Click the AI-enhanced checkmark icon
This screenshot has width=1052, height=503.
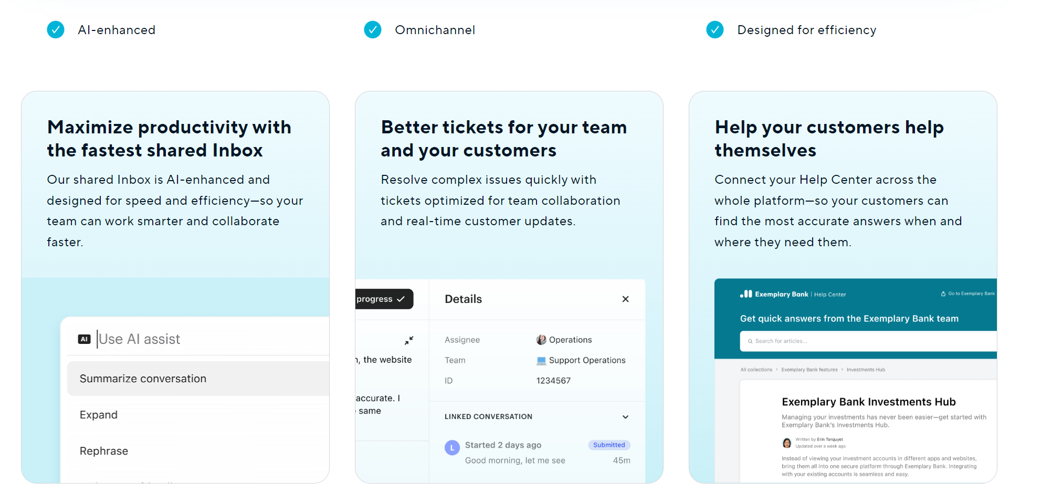click(x=56, y=30)
